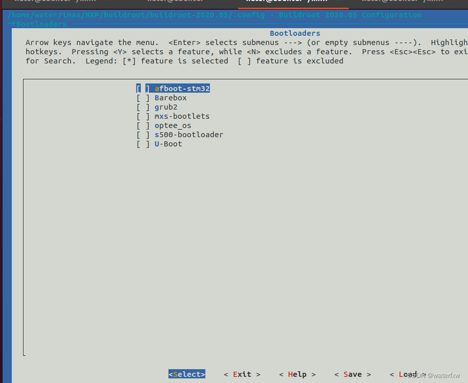Select the s500-bootloader entry label
This screenshot has width=468, height=383.
coord(188,135)
